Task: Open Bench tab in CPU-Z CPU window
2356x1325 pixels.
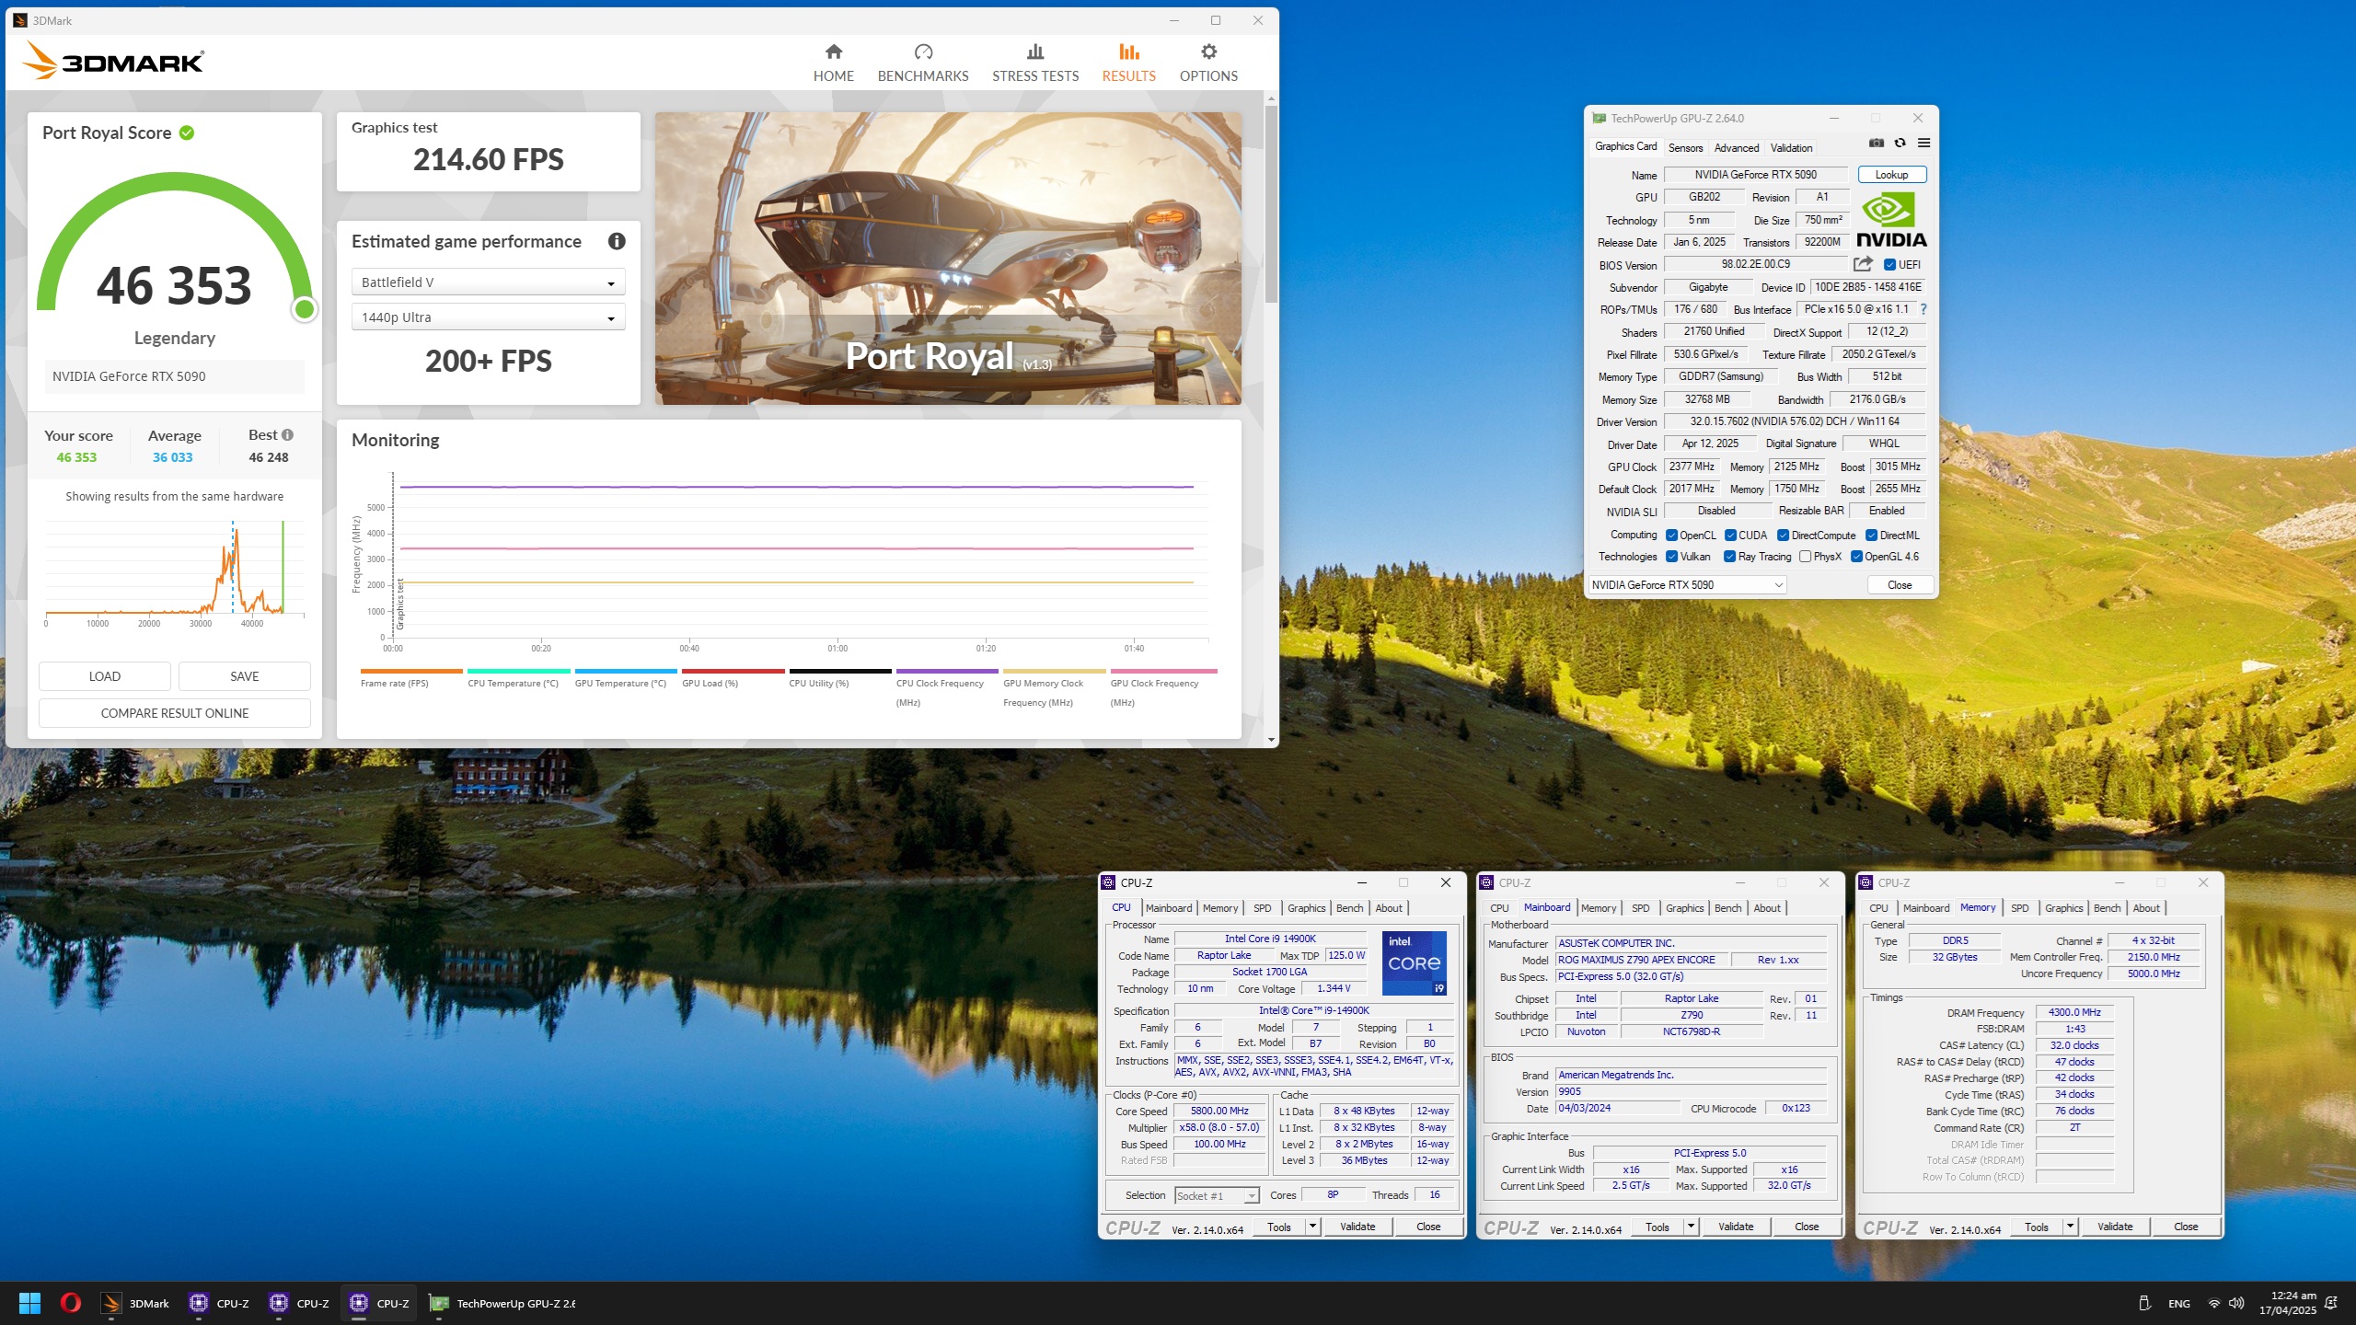Action: click(x=1349, y=908)
